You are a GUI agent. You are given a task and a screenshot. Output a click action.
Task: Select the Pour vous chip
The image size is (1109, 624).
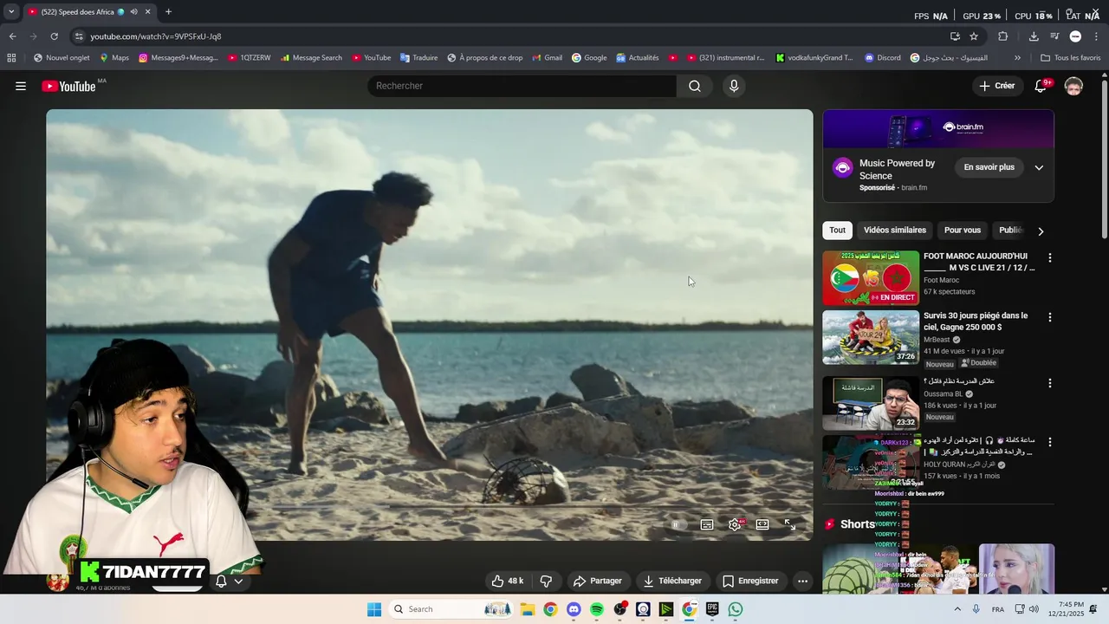tap(963, 230)
